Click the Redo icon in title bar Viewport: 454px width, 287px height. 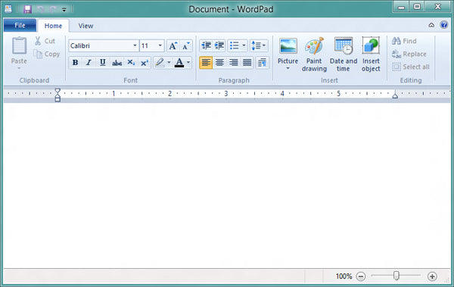coord(53,10)
